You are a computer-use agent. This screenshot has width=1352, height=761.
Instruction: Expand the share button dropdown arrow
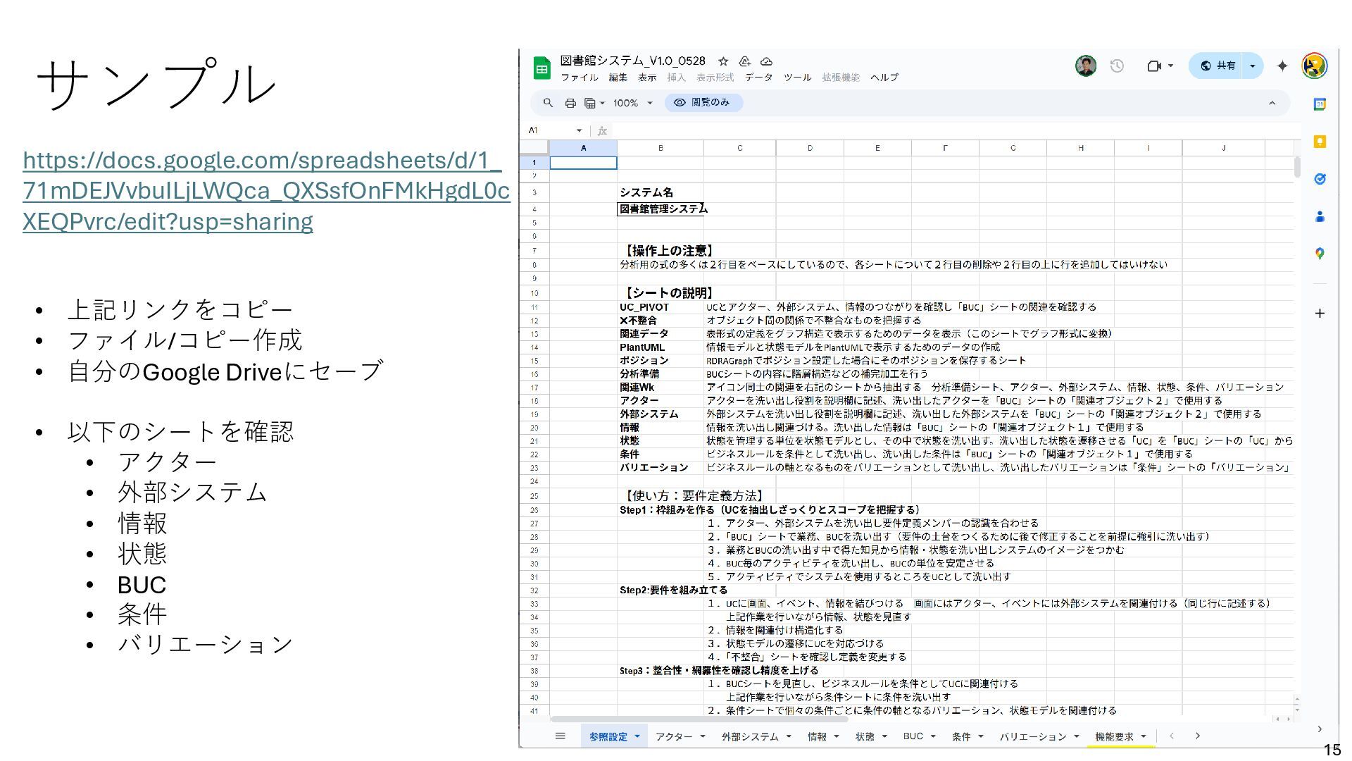coord(1252,66)
